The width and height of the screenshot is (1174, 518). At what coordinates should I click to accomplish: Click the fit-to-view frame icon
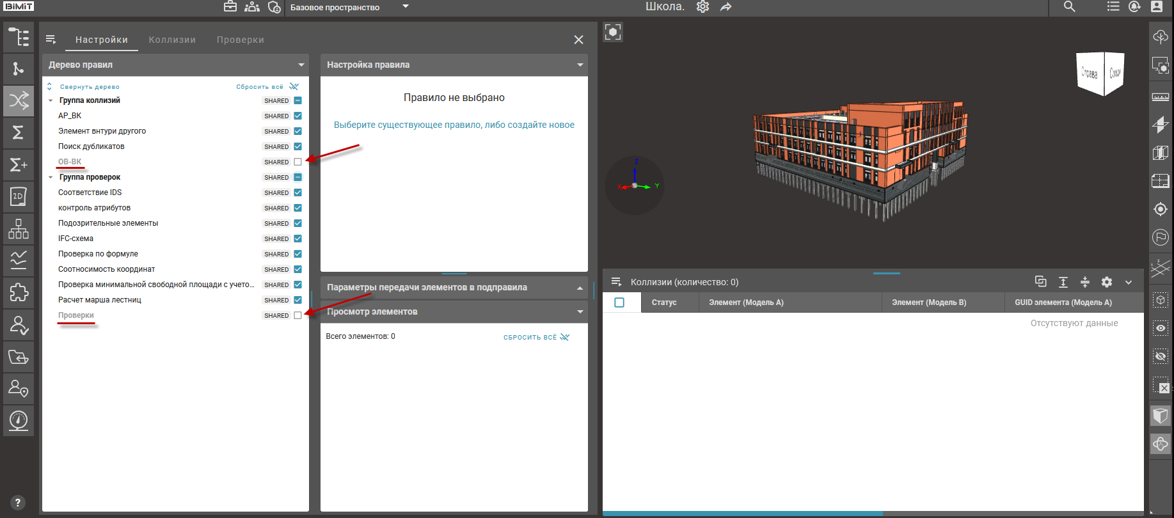[x=613, y=32]
